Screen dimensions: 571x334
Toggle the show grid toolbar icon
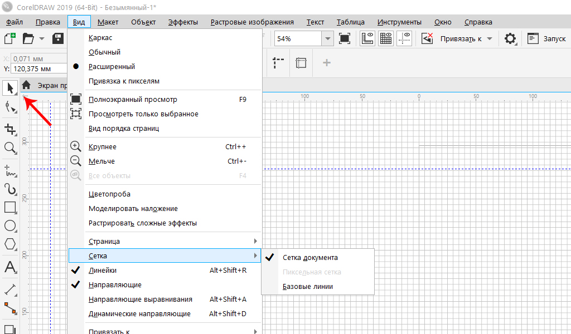pos(385,38)
